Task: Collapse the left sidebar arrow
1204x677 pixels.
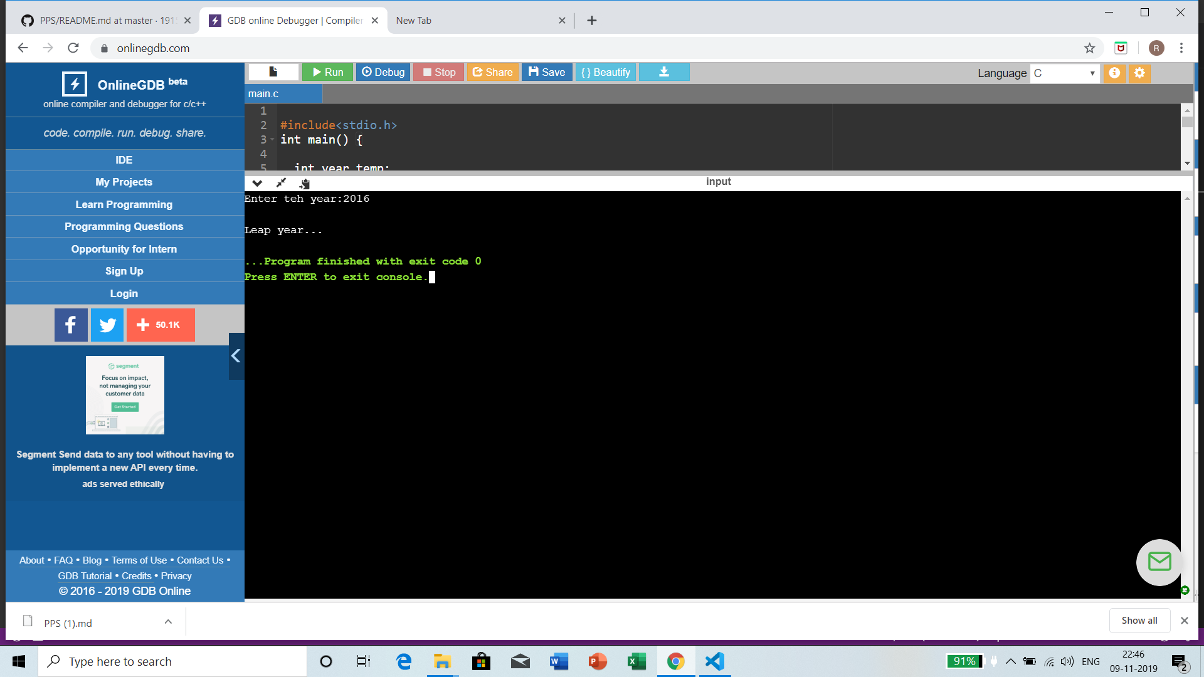Action: [236, 356]
